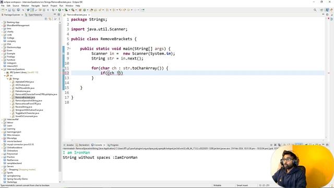Switch to the Progress tab
The width and height of the screenshot is (334, 188).
[x=113, y=145]
